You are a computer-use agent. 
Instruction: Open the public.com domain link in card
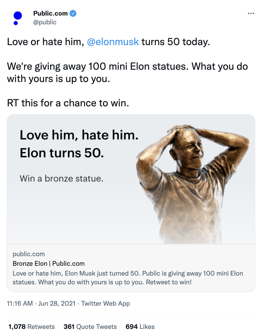[x=29, y=254]
